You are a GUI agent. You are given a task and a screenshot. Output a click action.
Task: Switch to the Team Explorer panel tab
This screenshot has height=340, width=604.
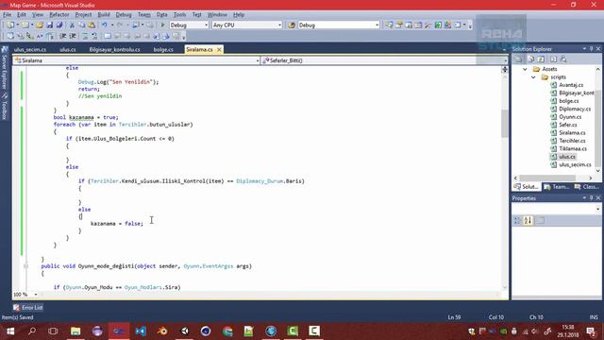(x=556, y=187)
